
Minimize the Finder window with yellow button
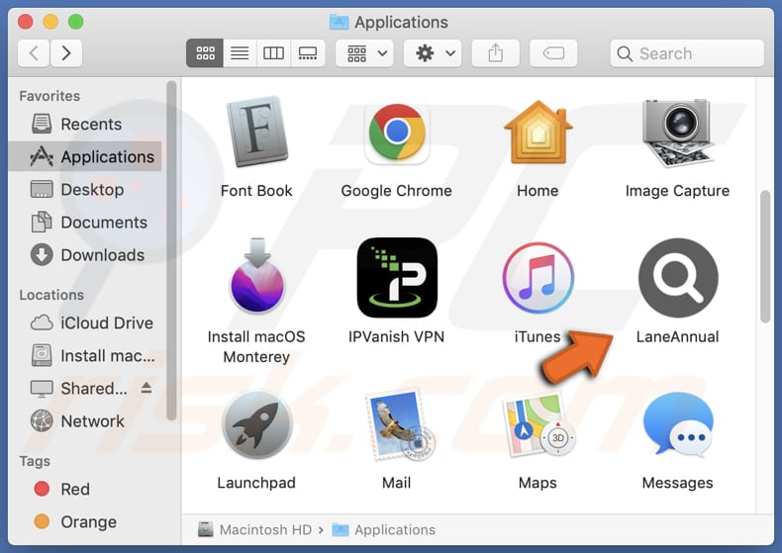click(50, 22)
